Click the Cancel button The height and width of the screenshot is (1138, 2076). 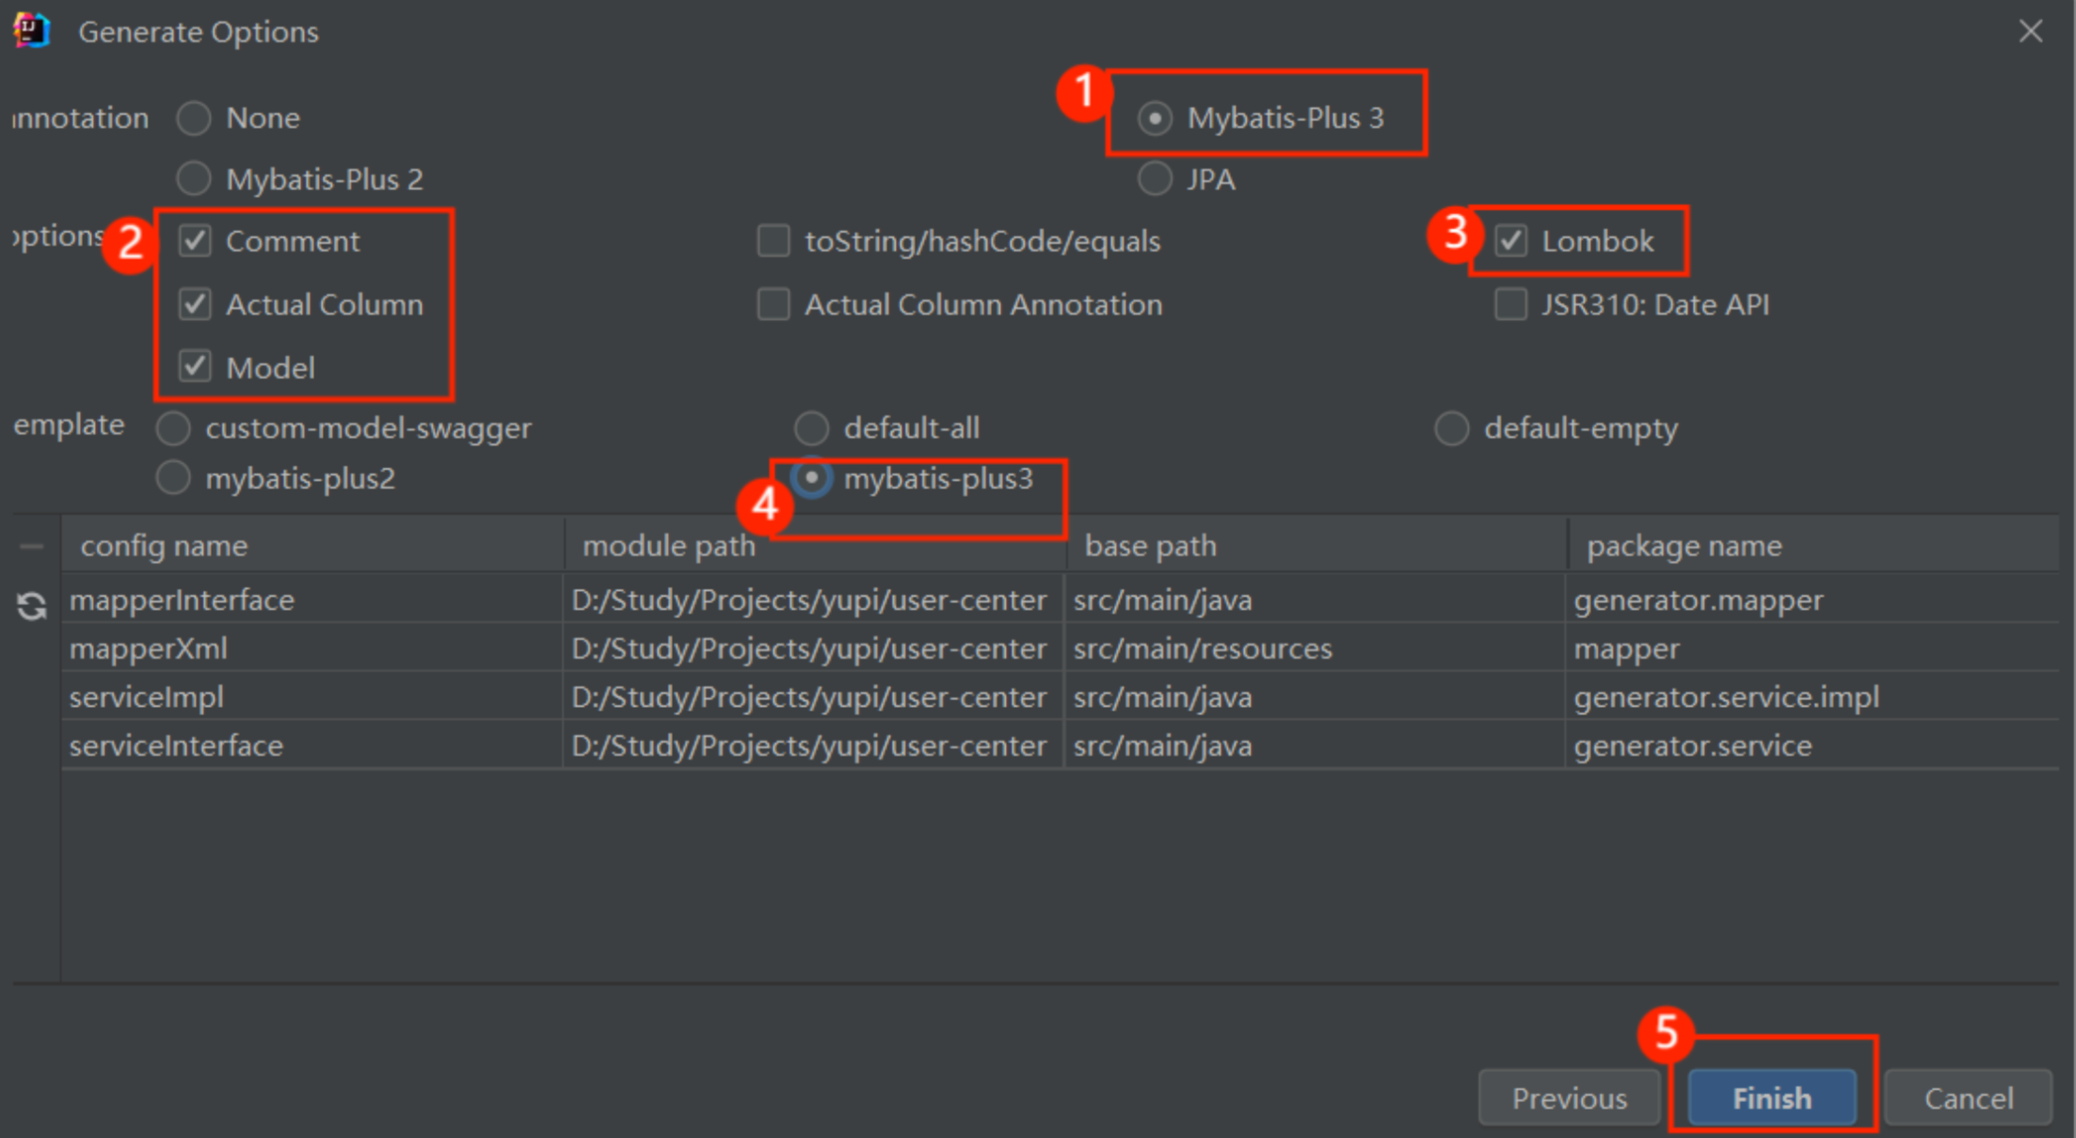point(1968,1098)
